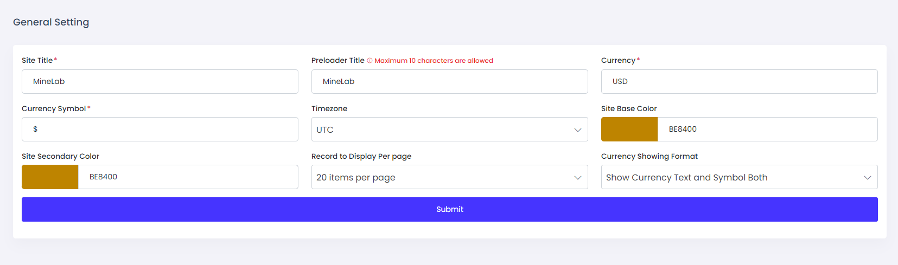Click the General Setting page heading

51,22
